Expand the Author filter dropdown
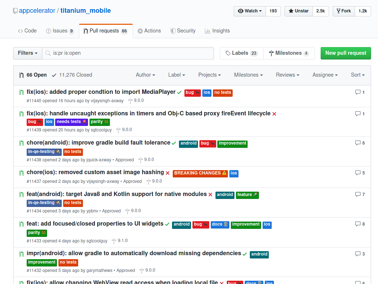This screenshot has width=378, height=284. (x=145, y=75)
